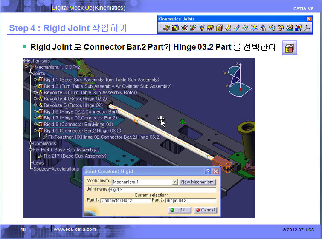322x239 pixels.
Task: Select the Speeds-Accelerations tree node
Action: 56,169
